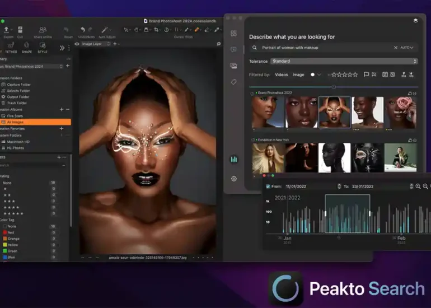Screen dimensions: 431x308
Task: Select the Pan hand cursor tool
Action: pyautogui.click(x=136, y=30)
